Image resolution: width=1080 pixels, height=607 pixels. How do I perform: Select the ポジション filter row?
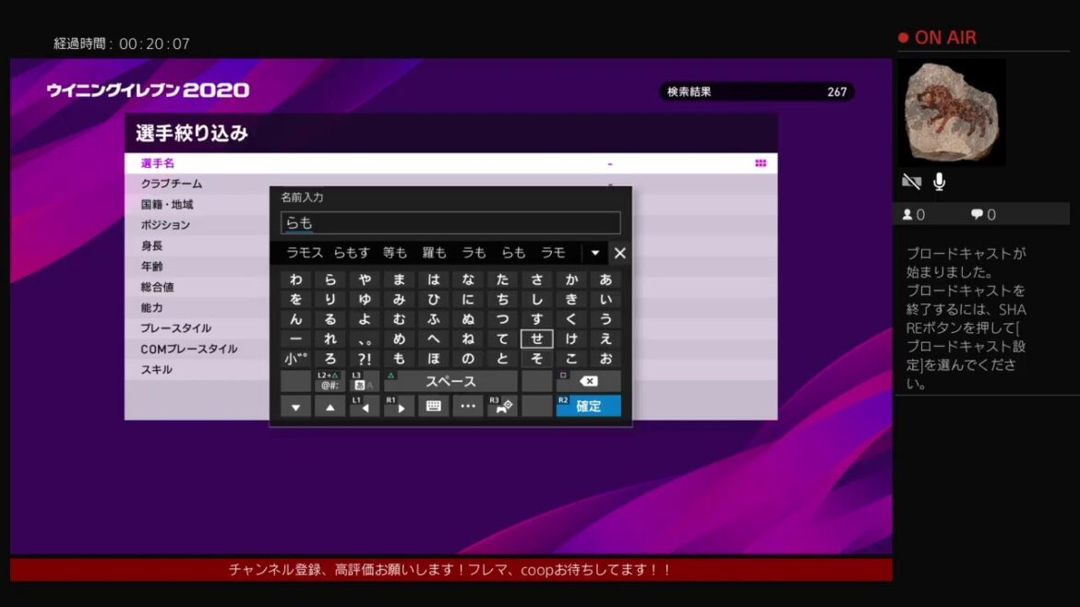[x=165, y=225]
